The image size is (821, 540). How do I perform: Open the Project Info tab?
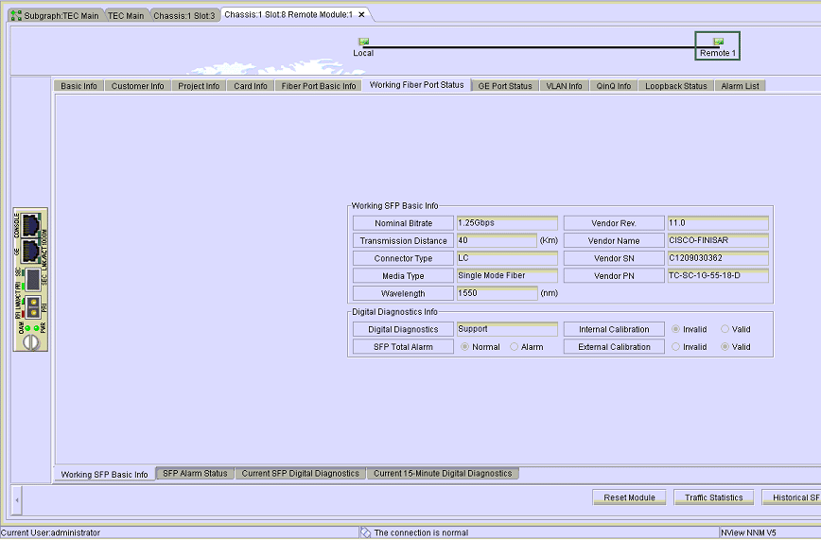click(x=199, y=86)
